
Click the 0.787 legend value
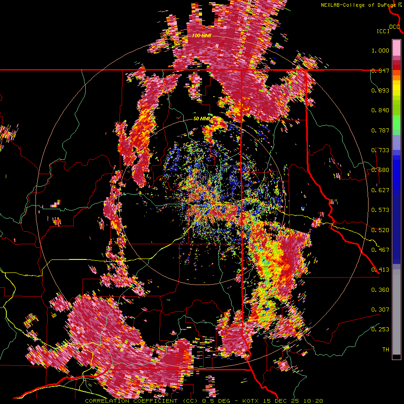[x=380, y=130]
